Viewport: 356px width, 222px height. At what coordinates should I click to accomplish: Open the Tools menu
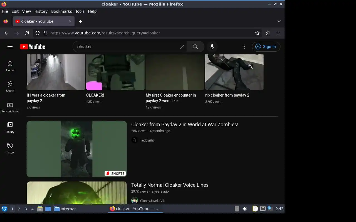pos(80,11)
